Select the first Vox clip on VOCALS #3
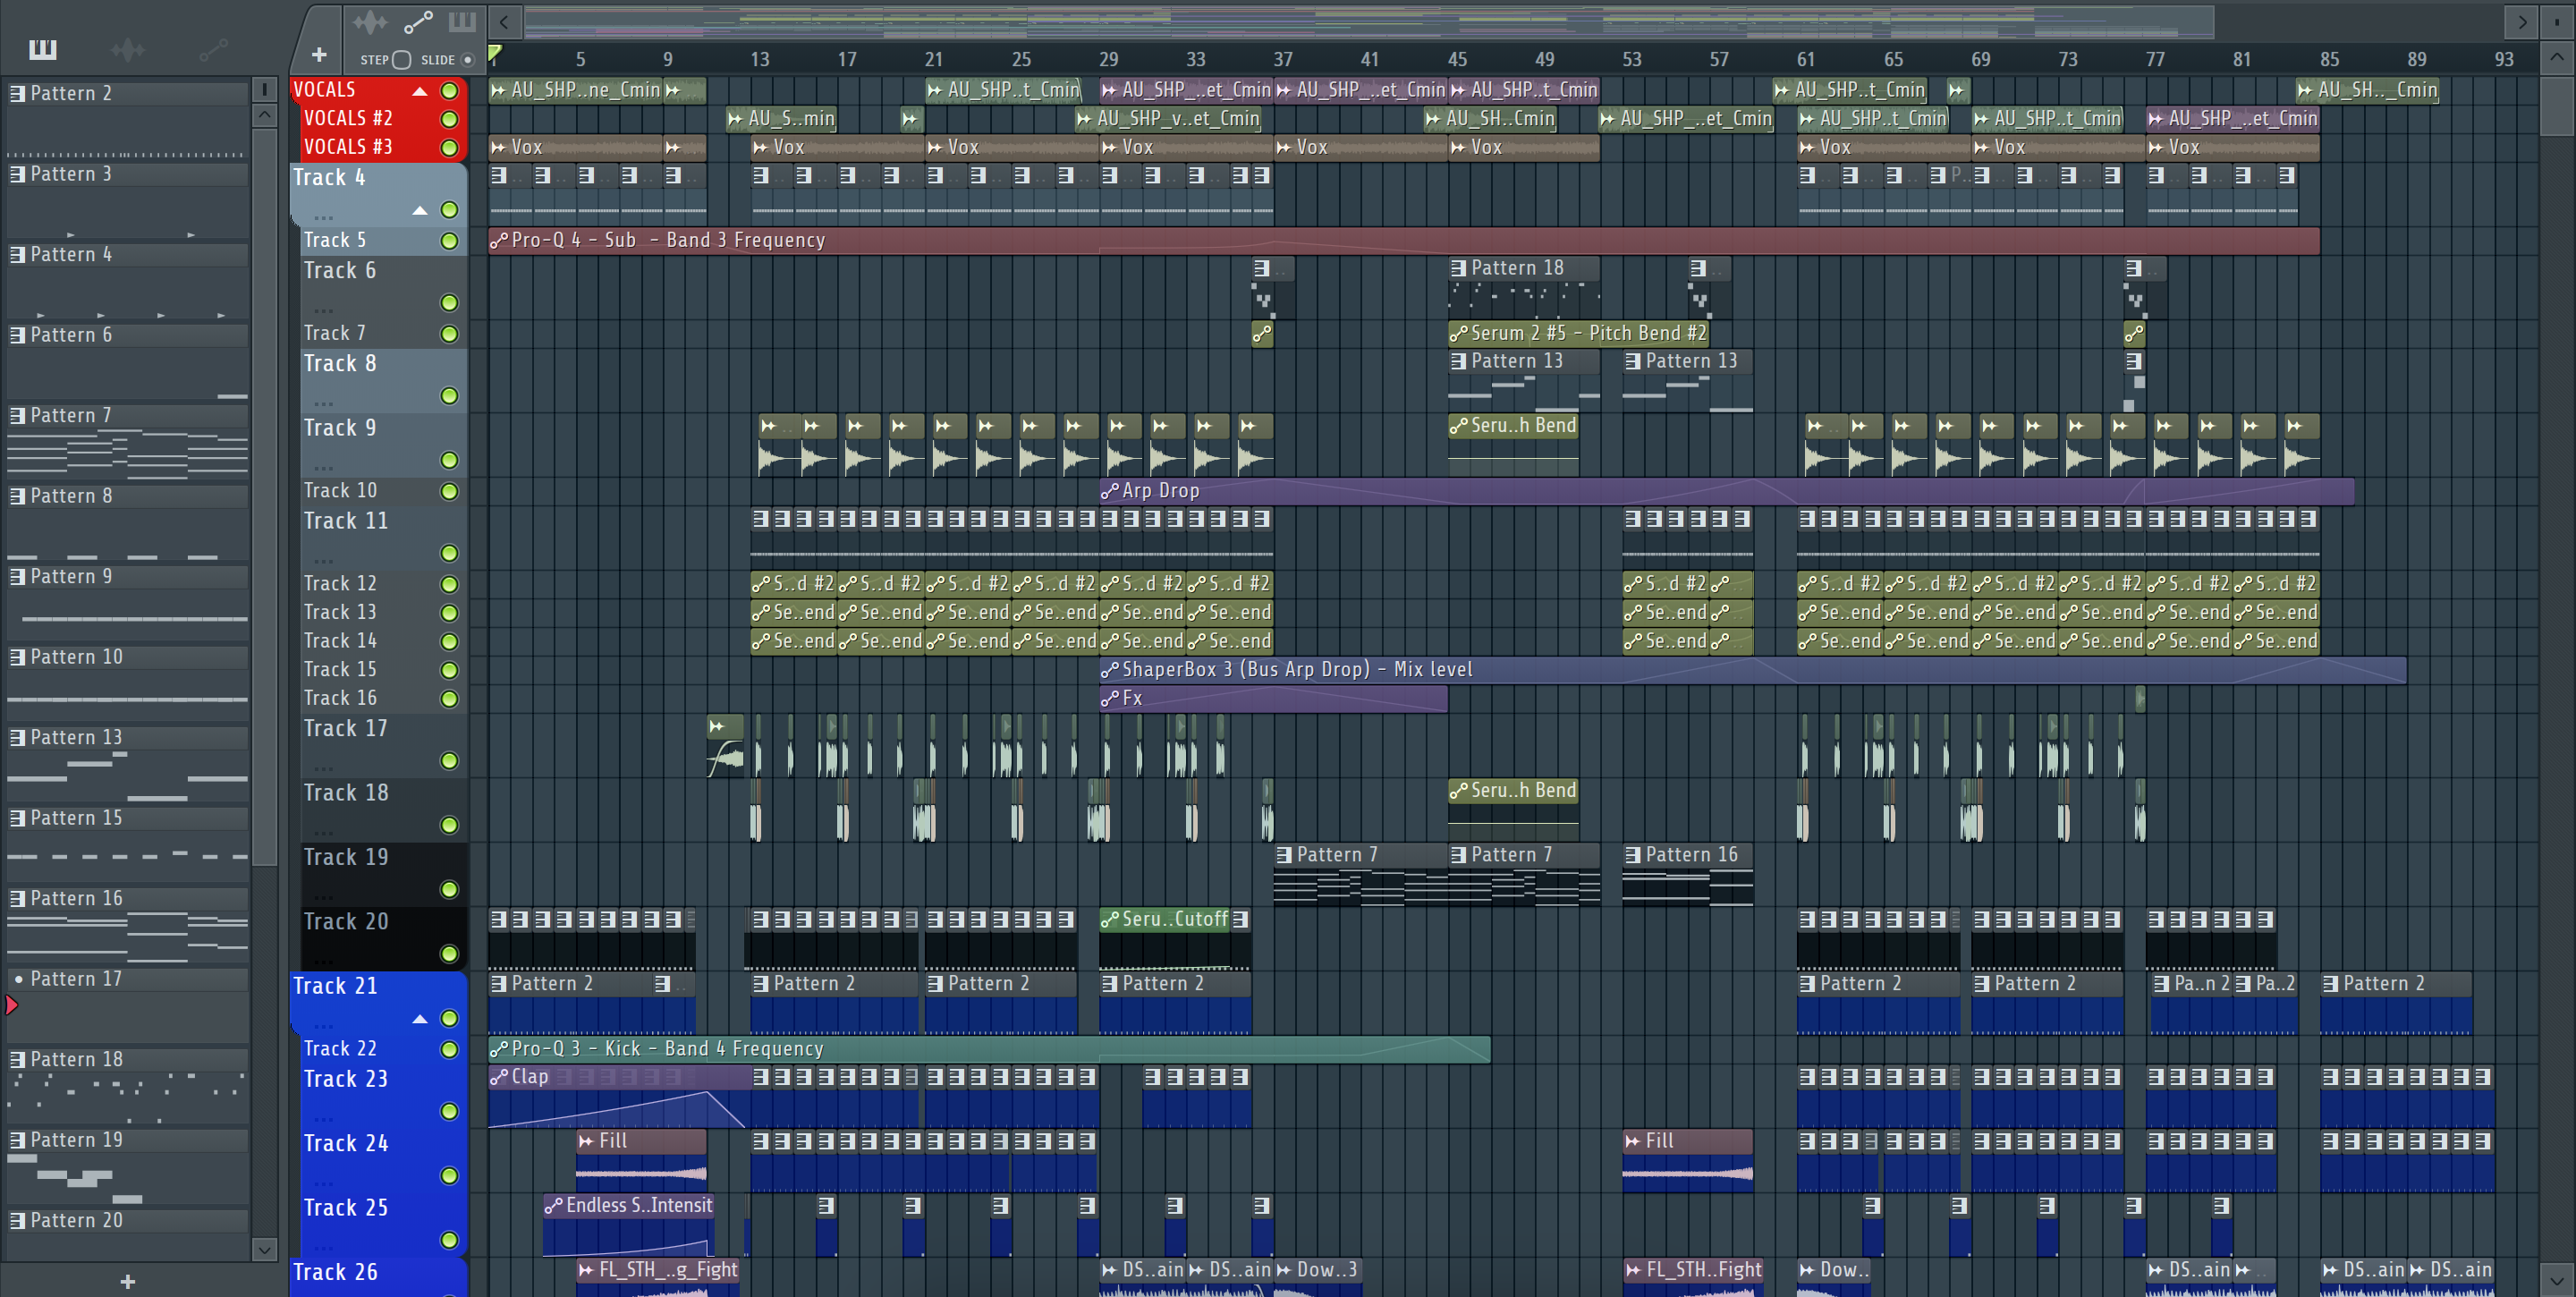This screenshot has width=2576, height=1297. click(575, 148)
